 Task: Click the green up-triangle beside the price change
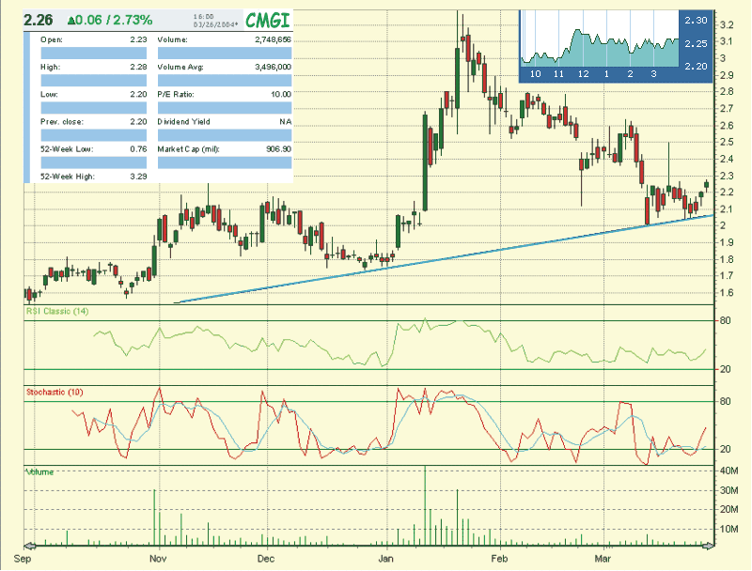(x=71, y=20)
